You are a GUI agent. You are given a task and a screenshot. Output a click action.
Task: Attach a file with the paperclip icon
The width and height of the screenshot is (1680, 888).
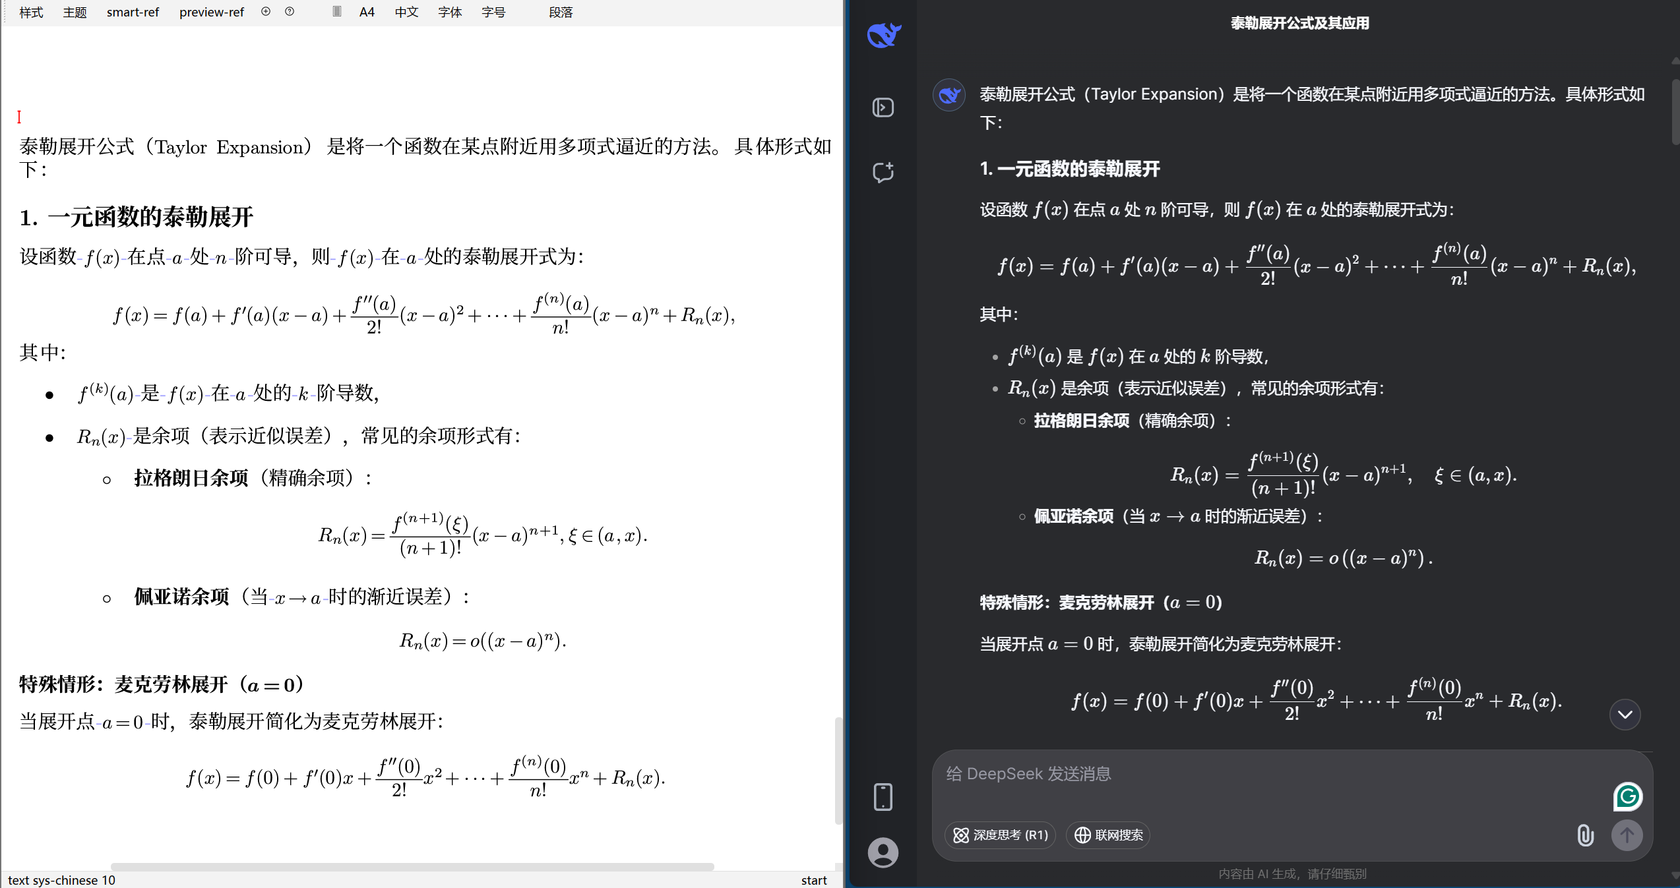pos(1585,835)
